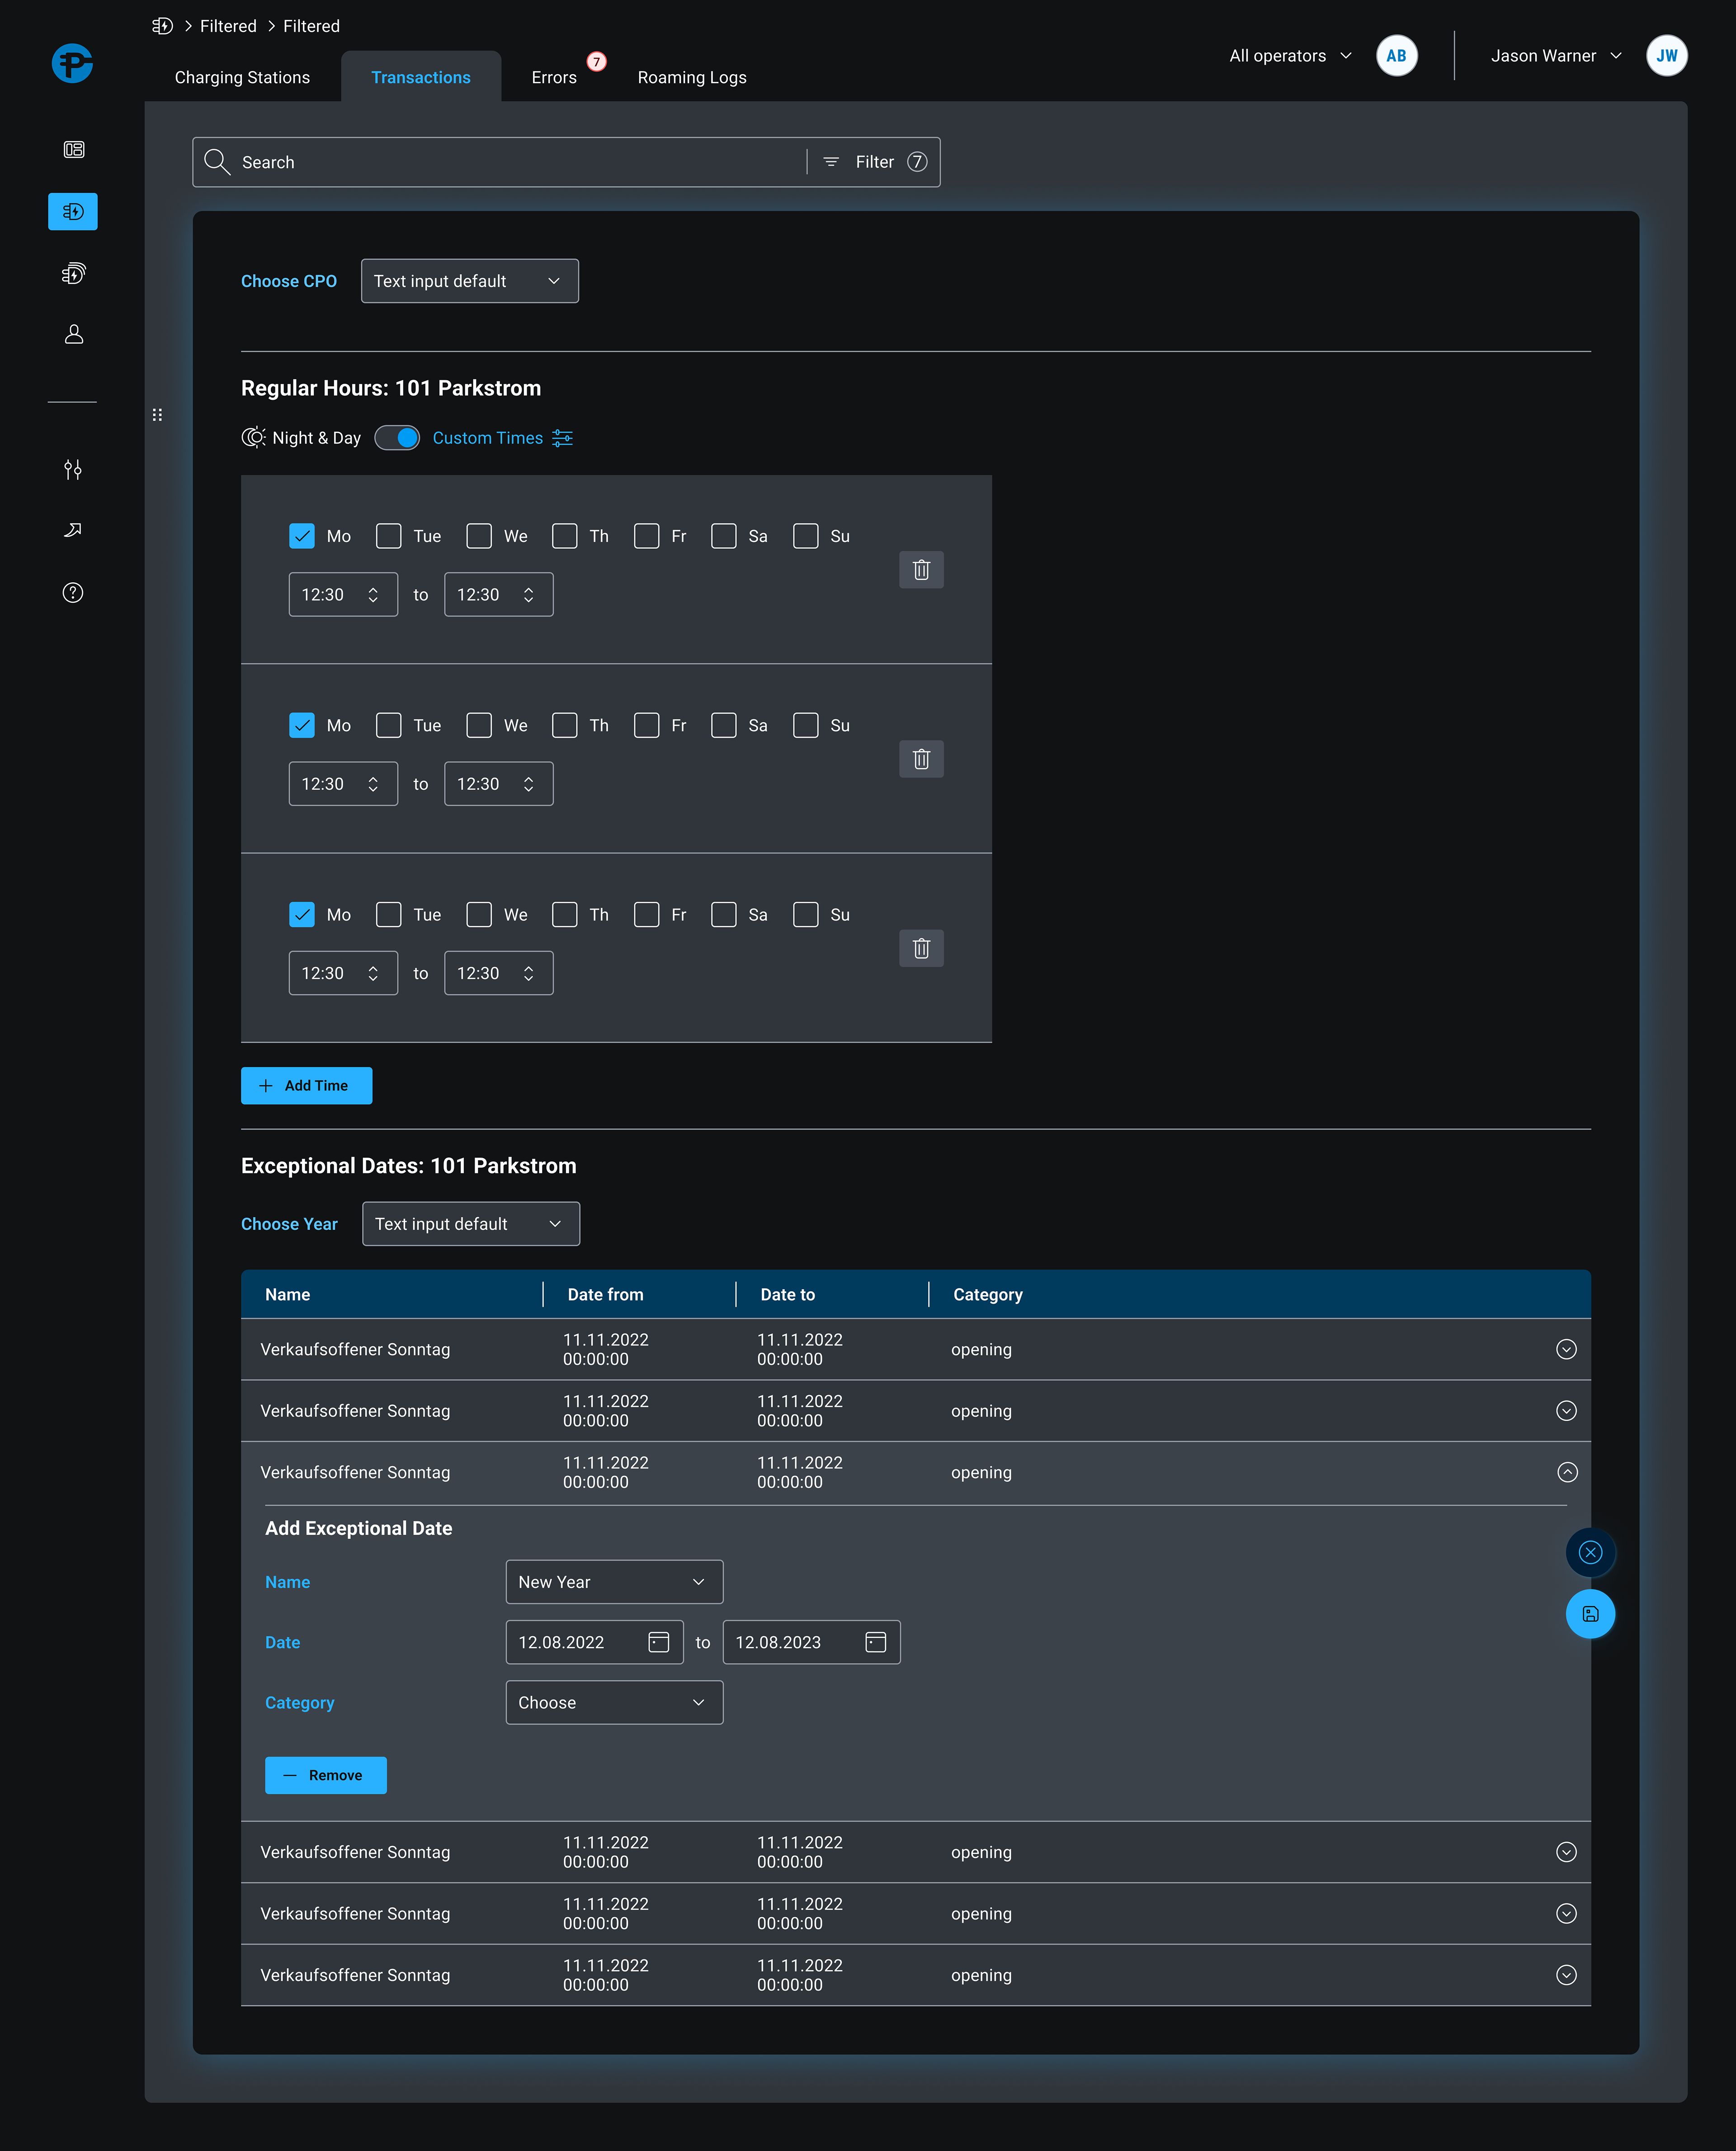Image resolution: width=1736 pixels, height=2151 pixels.
Task: Open the help question mark icon
Action: (x=73, y=593)
